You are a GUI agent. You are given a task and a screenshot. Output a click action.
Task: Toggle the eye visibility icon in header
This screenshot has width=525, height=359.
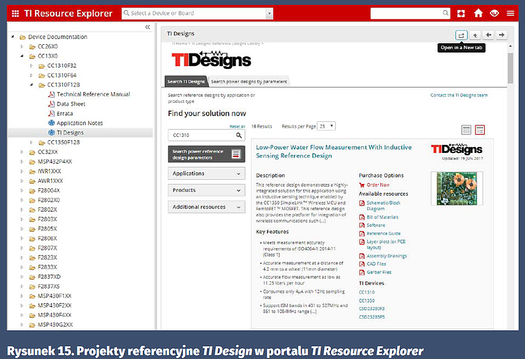point(494,13)
